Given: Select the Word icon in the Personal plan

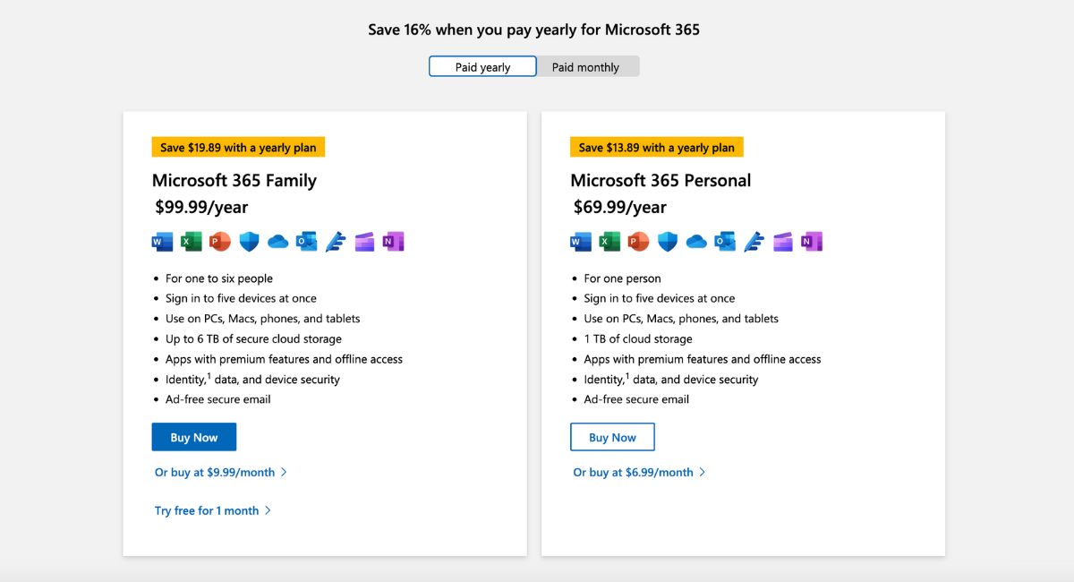Looking at the screenshot, I should click(580, 241).
